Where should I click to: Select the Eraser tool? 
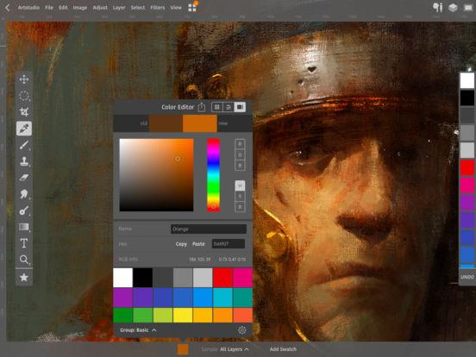point(24,178)
